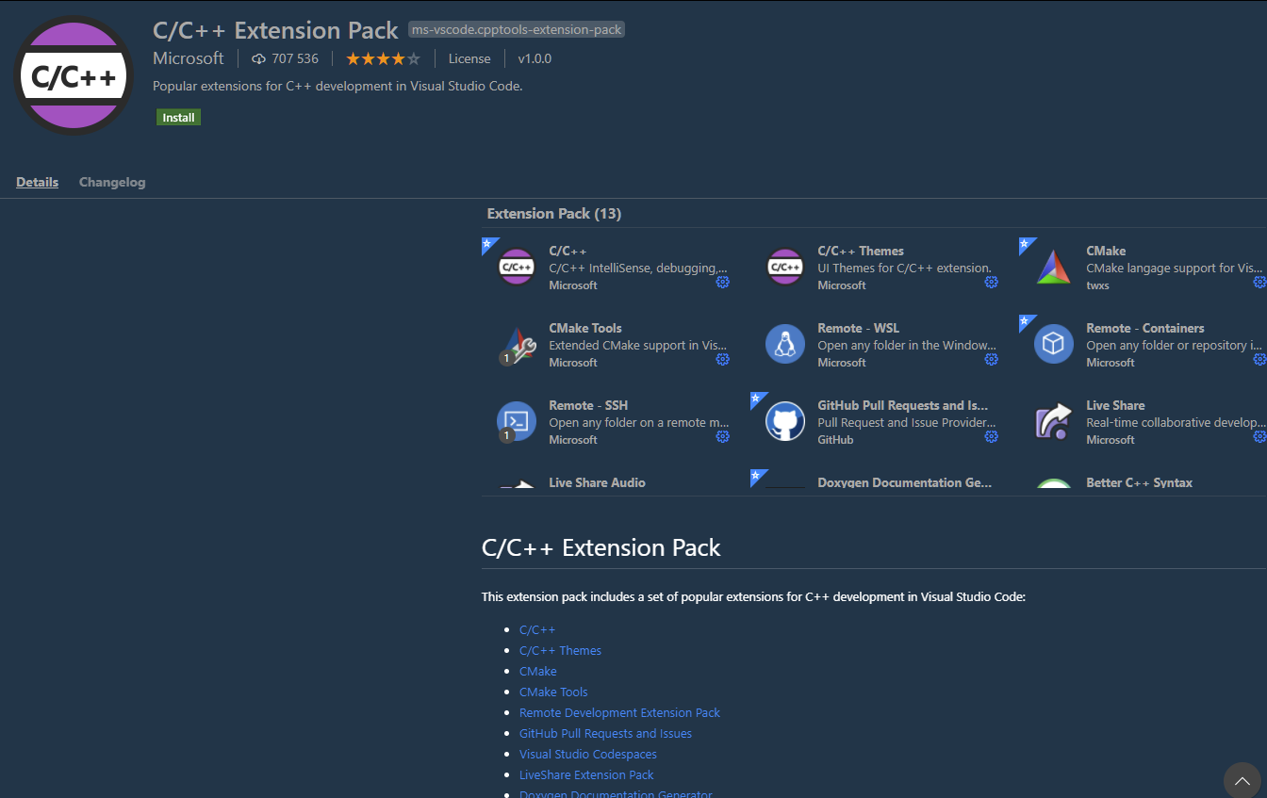Image resolution: width=1267 pixels, height=798 pixels.
Task: Select the C/C++ card title in the pack grid
Action: pyautogui.click(x=568, y=251)
